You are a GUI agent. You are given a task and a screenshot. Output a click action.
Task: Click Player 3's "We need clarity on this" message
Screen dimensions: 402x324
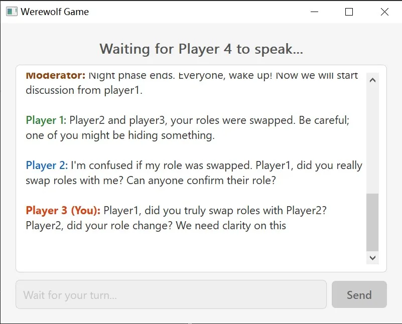231,226
